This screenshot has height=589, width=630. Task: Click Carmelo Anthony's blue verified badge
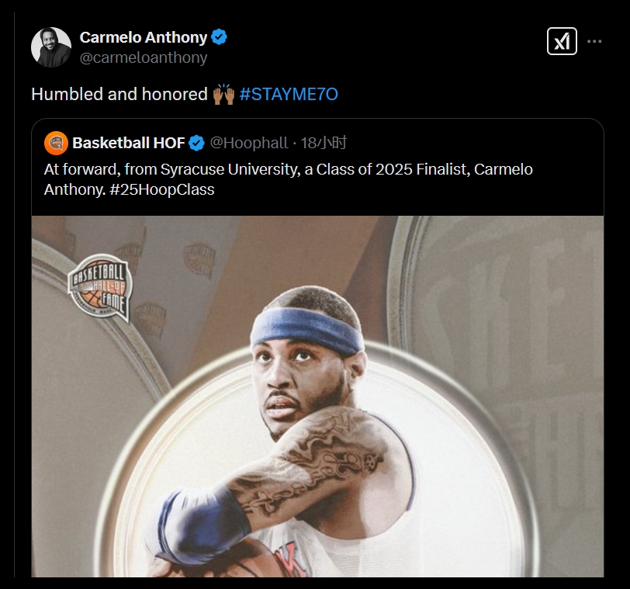219,37
